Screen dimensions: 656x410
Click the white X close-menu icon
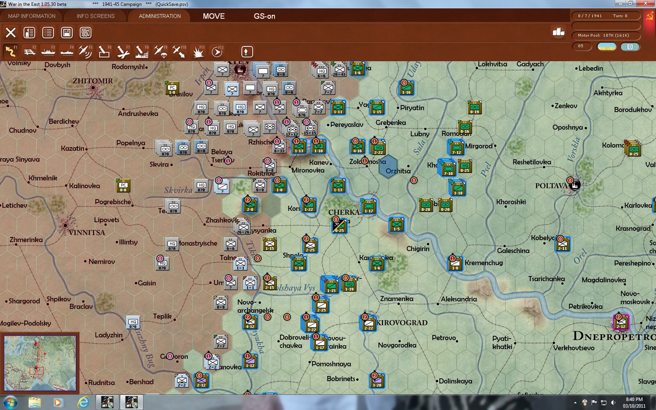click(11, 32)
